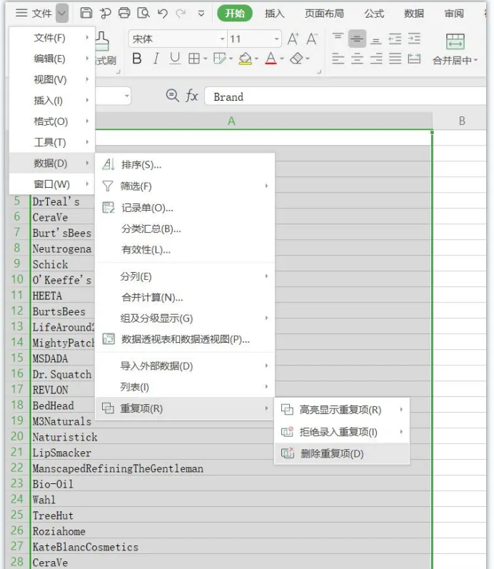
Task: Open the fill color dropdown arrow
Action: 256,59
